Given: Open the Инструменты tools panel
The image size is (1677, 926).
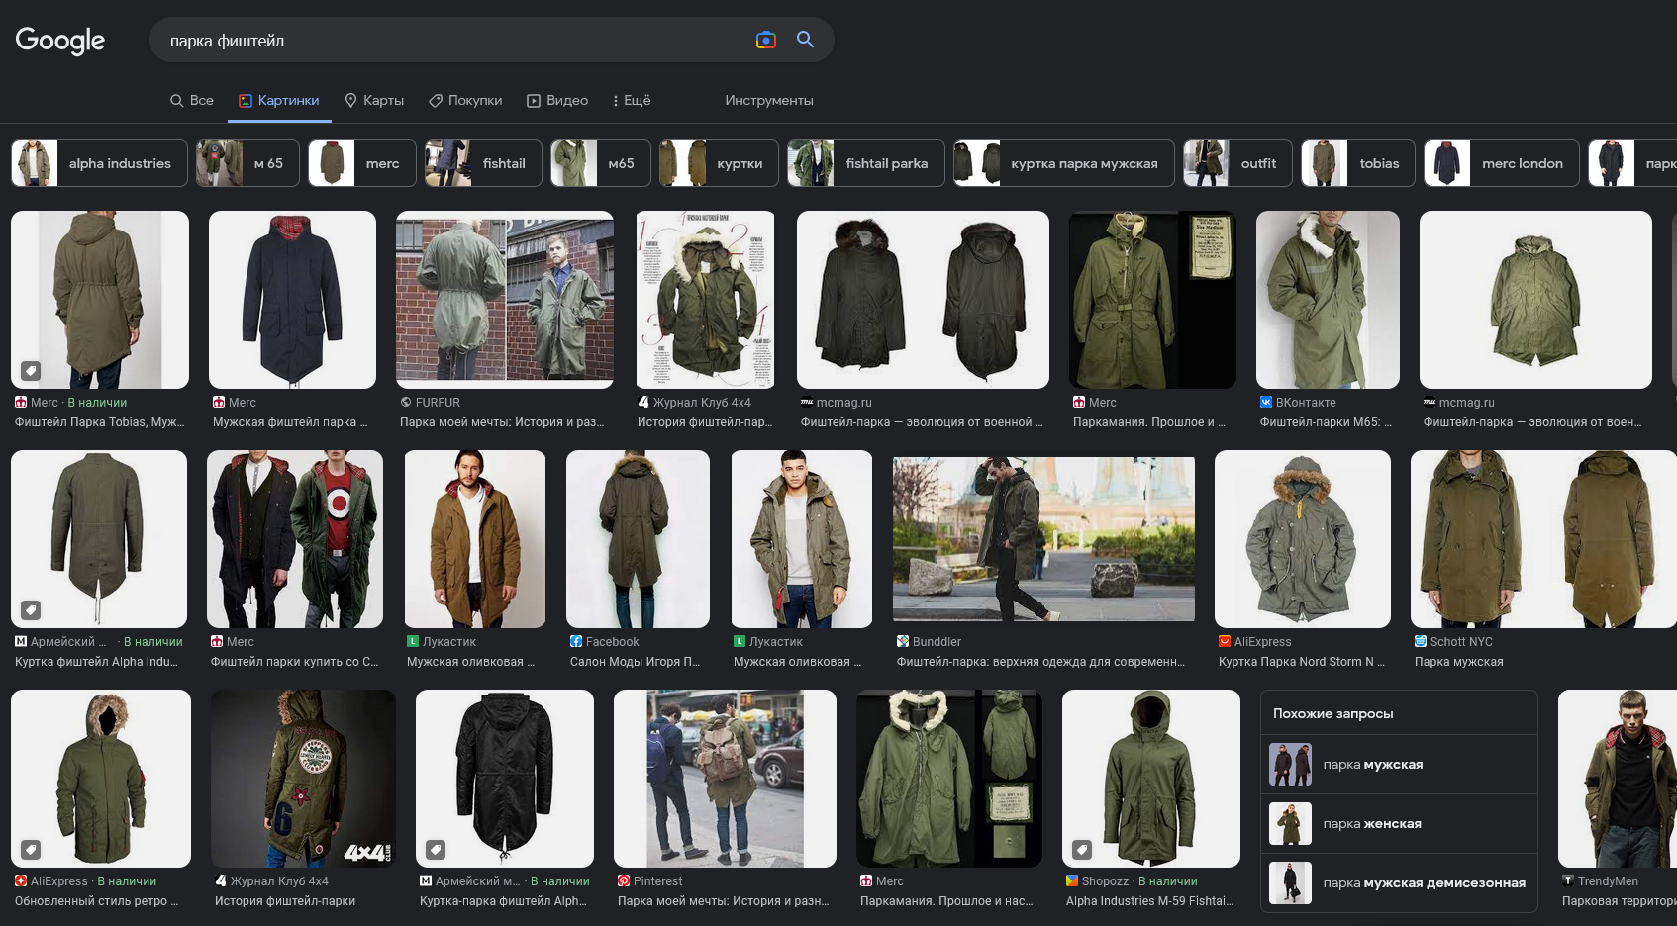Looking at the screenshot, I should [768, 100].
